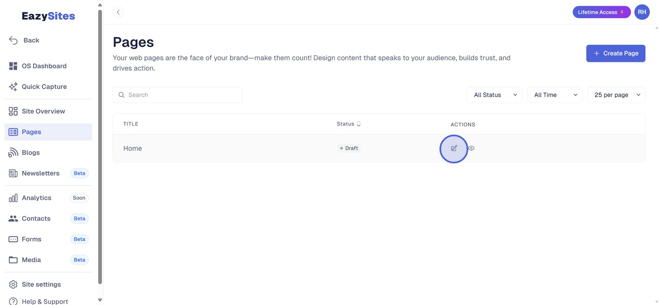659x305 pixels.
Task: Collapse sidebar with chevron button
Action: 118,12
